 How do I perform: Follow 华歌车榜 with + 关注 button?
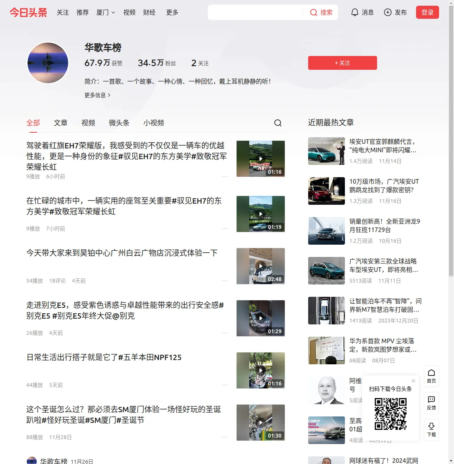point(343,63)
